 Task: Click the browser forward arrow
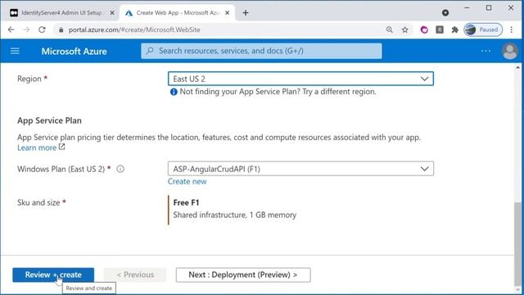26,29
